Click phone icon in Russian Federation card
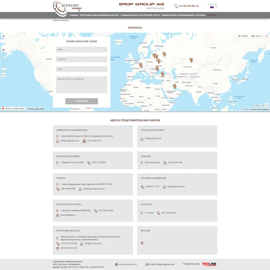Screen dimensions: 270x270 tap(142, 187)
